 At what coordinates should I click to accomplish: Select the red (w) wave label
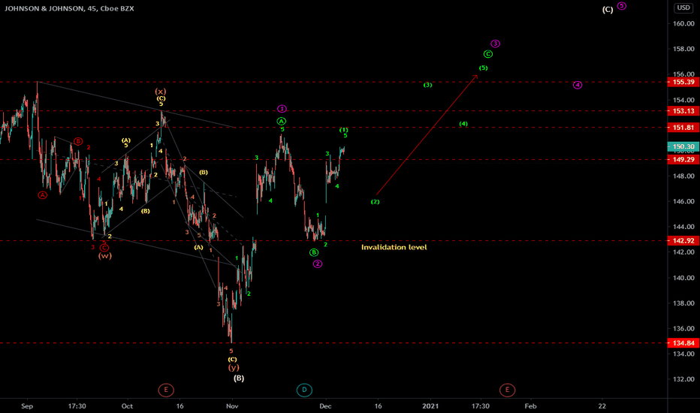click(105, 256)
